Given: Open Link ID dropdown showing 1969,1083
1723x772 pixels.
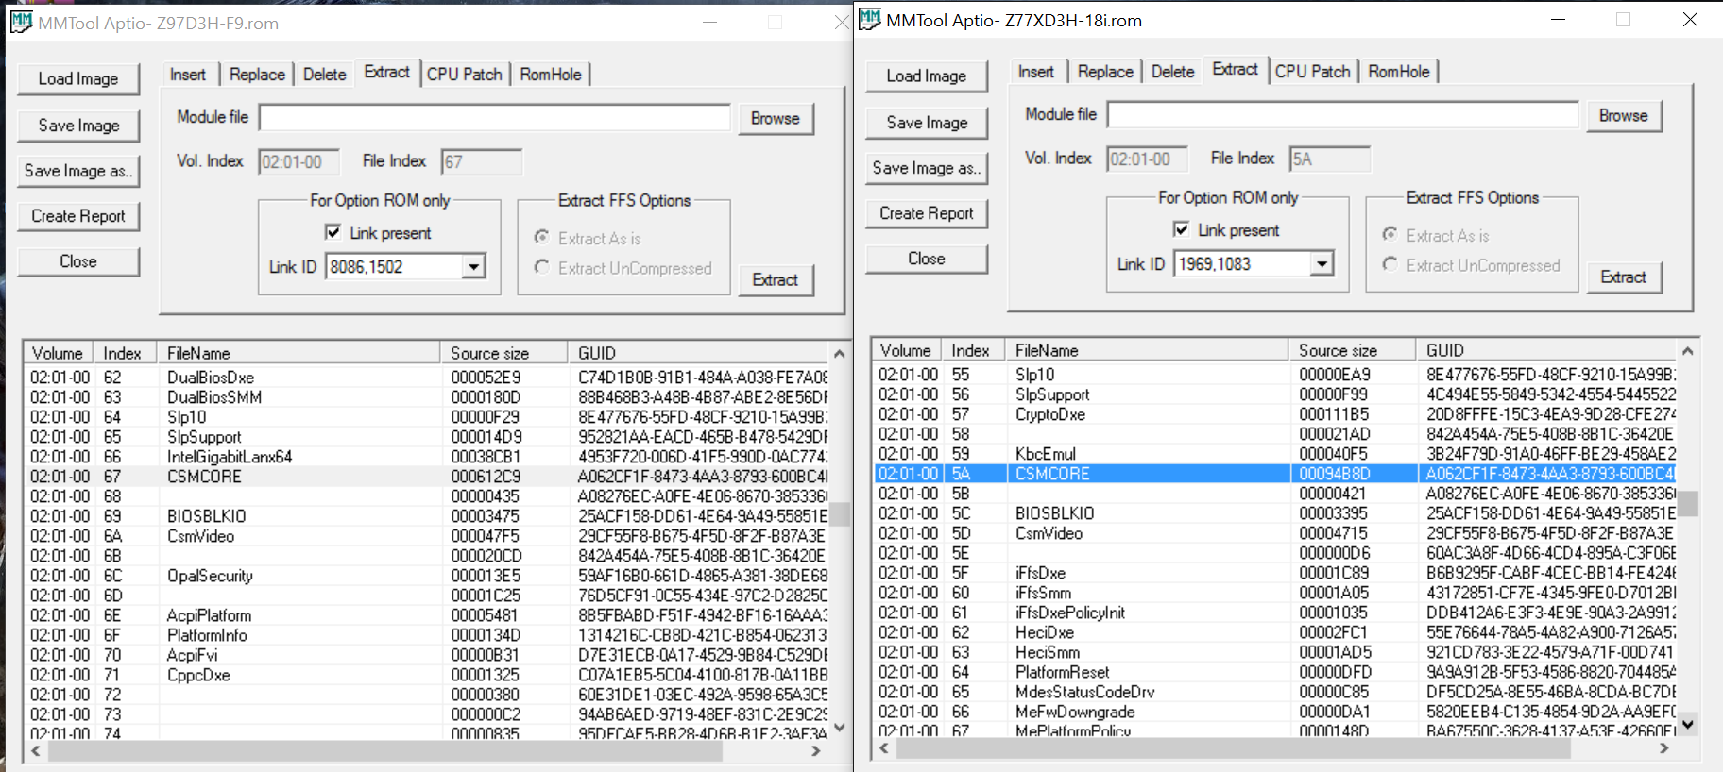Looking at the screenshot, I should (x=1322, y=264).
